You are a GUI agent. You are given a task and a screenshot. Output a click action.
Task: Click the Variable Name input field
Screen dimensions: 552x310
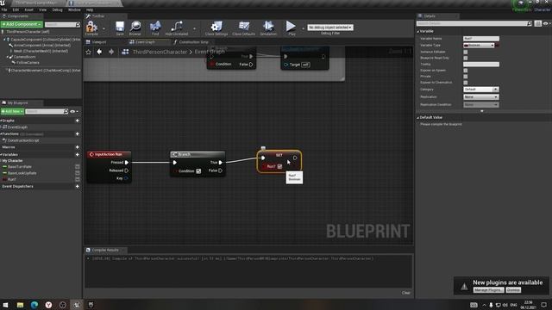click(x=481, y=39)
